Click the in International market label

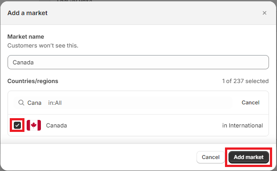(x=243, y=125)
